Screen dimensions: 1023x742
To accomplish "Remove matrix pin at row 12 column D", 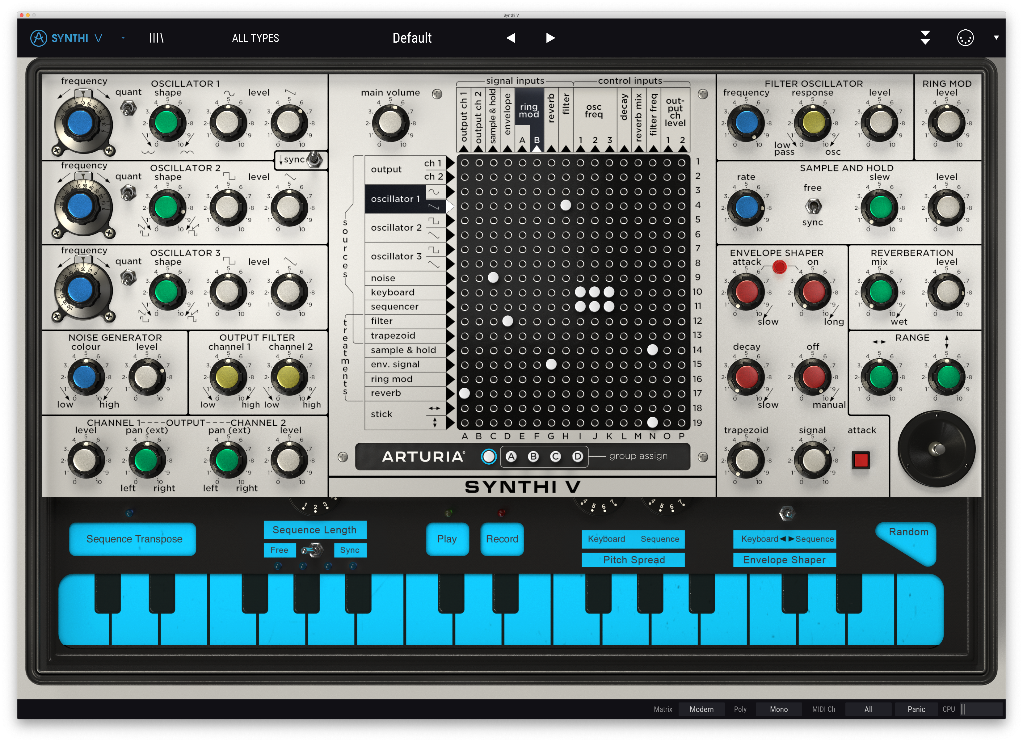I will (508, 321).
